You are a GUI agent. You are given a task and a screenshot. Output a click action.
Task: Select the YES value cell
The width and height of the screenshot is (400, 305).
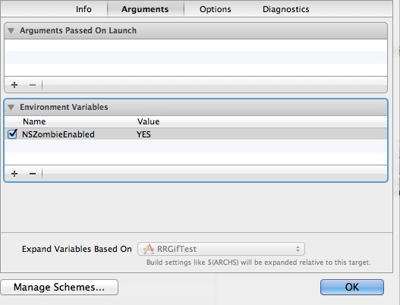(143, 134)
